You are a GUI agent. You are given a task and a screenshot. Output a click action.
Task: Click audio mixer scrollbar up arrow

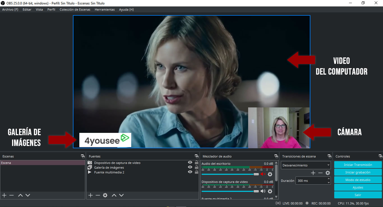[276, 162]
